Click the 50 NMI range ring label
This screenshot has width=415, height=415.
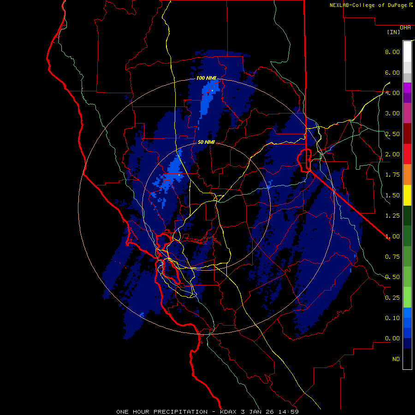pos(206,142)
